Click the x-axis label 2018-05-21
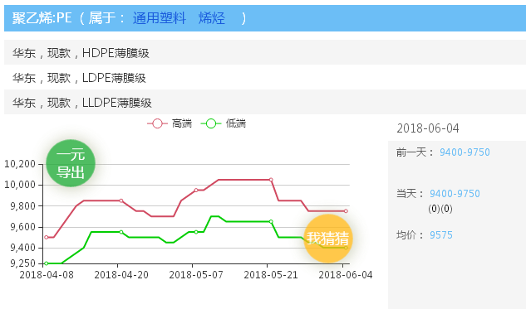 click(271, 275)
